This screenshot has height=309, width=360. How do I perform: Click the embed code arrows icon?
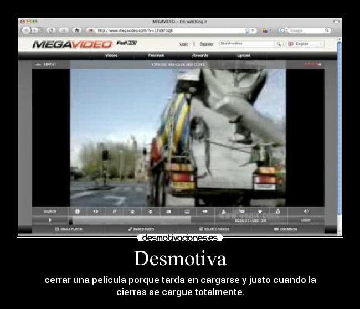point(96,212)
